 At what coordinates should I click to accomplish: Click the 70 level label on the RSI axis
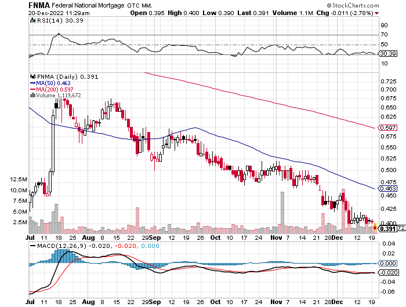(384, 35)
